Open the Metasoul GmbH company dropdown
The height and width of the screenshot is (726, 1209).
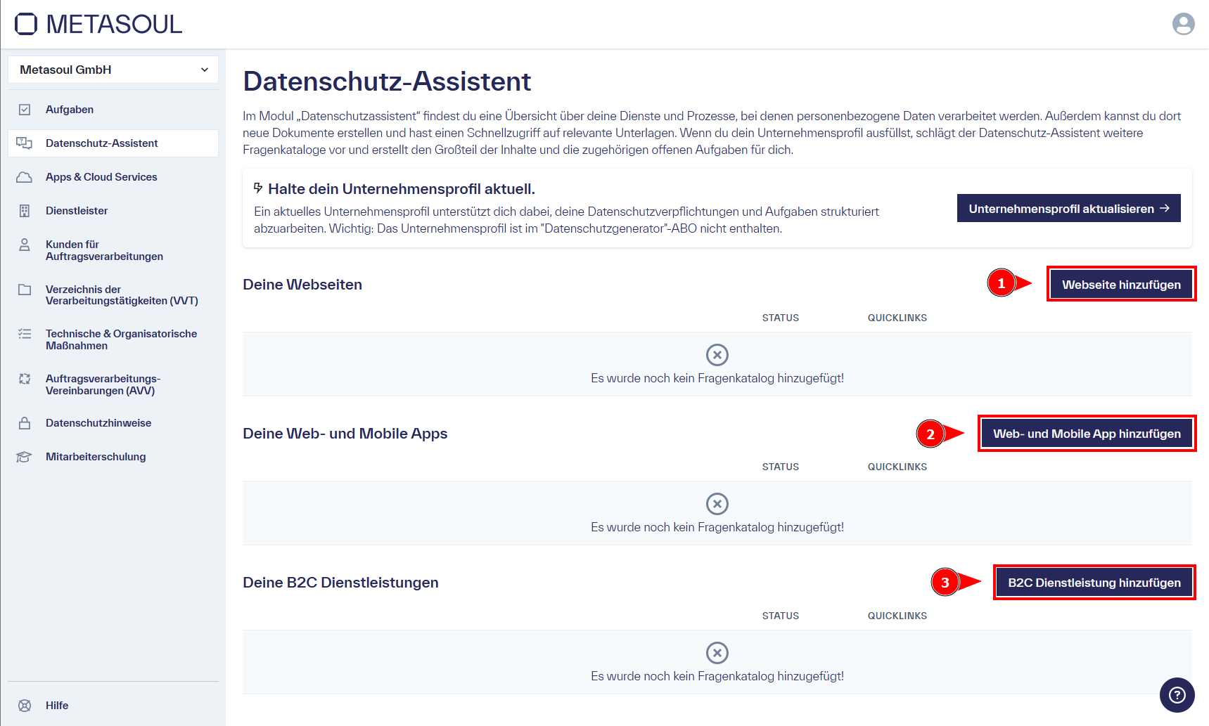(x=113, y=70)
